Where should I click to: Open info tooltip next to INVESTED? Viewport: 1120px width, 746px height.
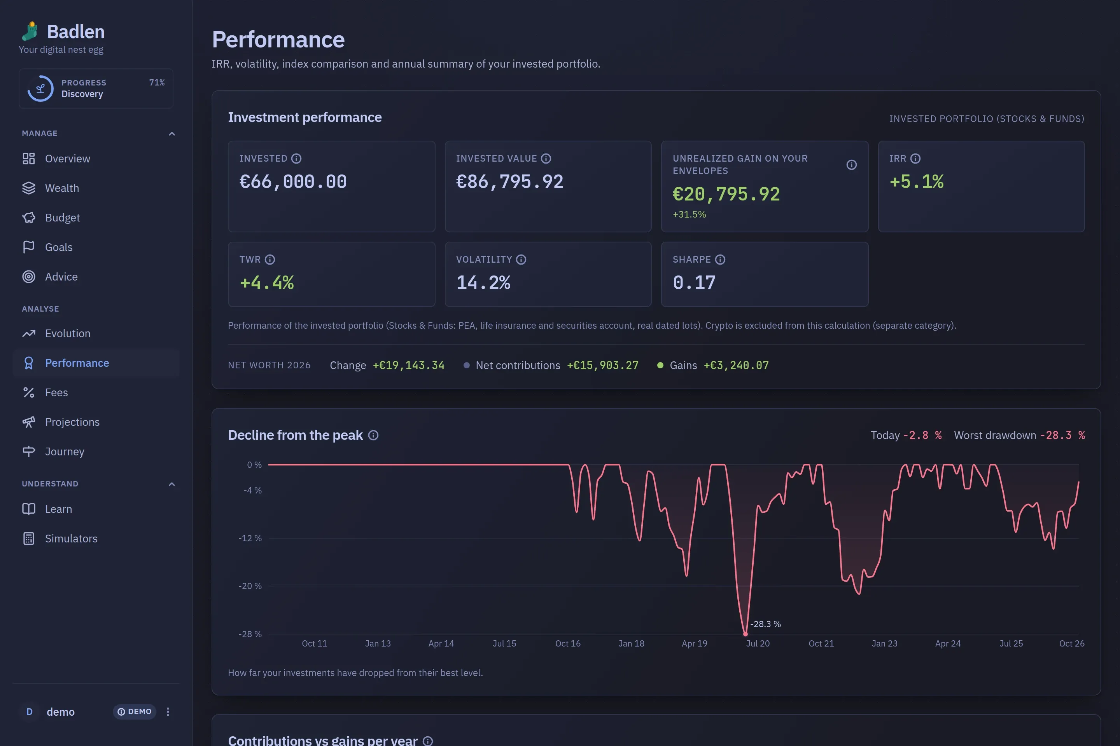[296, 159]
